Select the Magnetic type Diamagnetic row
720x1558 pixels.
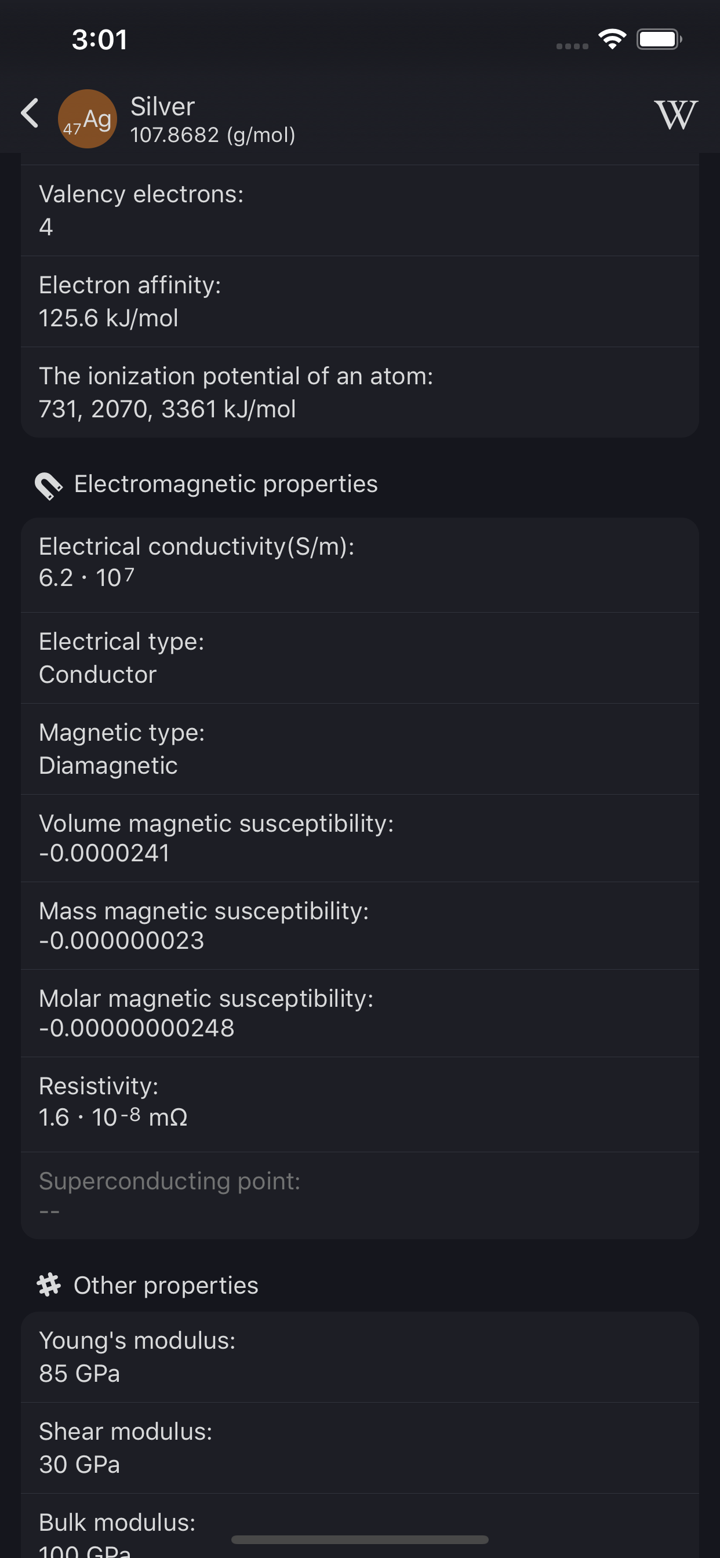[359, 749]
